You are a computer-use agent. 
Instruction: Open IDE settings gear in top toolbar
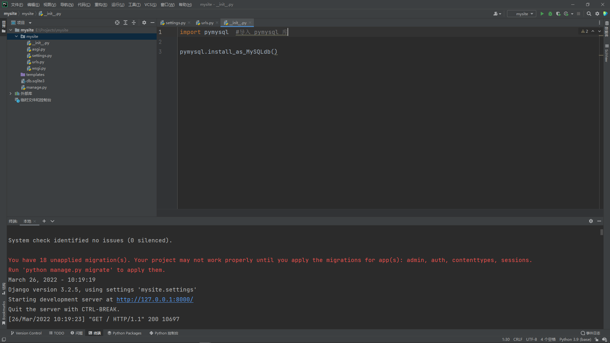pos(597,14)
